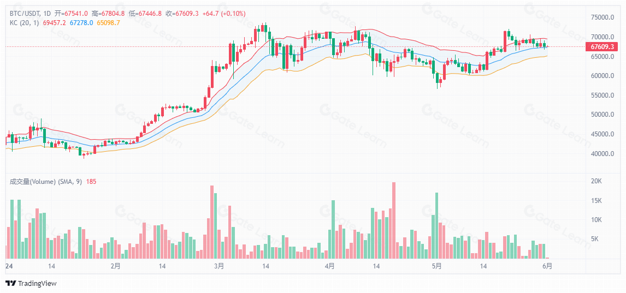Select the 3月 marker on time axis
Image resolution: width=626 pixels, height=293 pixels.
(x=218, y=266)
